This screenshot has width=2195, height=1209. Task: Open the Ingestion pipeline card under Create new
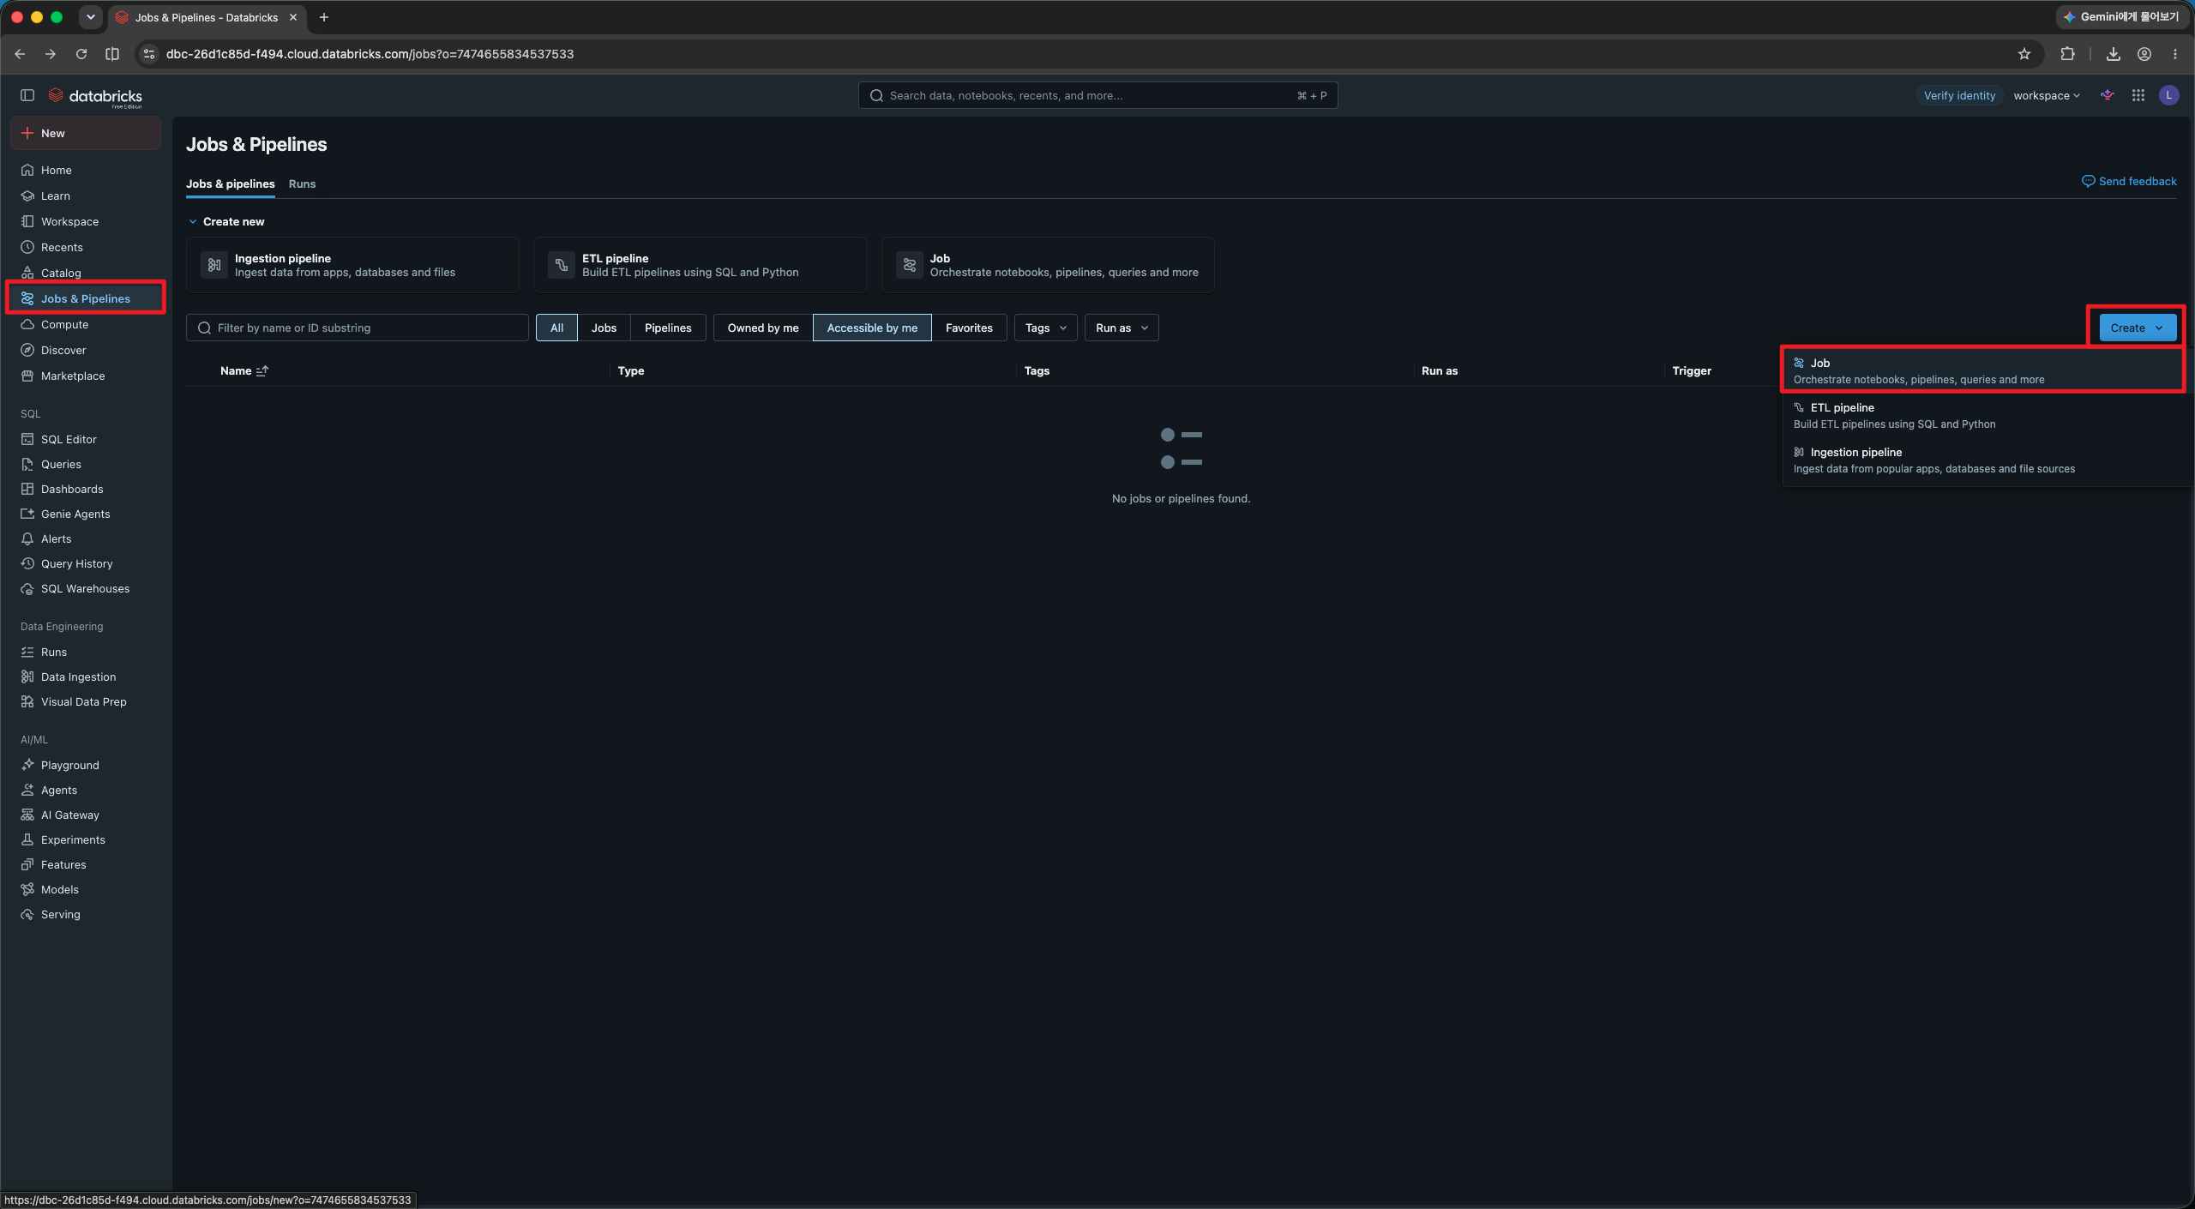(x=352, y=265)
